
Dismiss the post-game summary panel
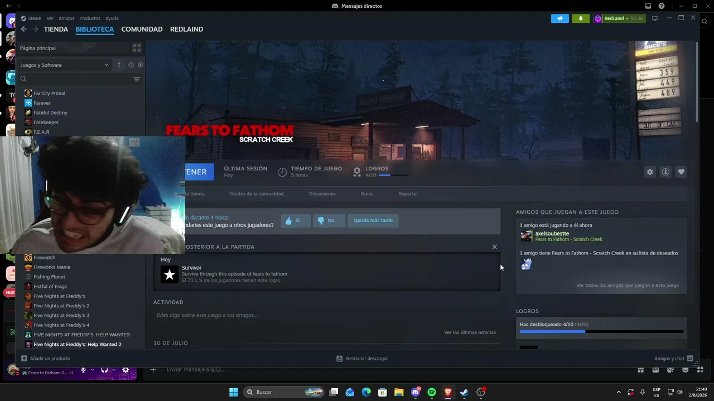pos(494,247)
